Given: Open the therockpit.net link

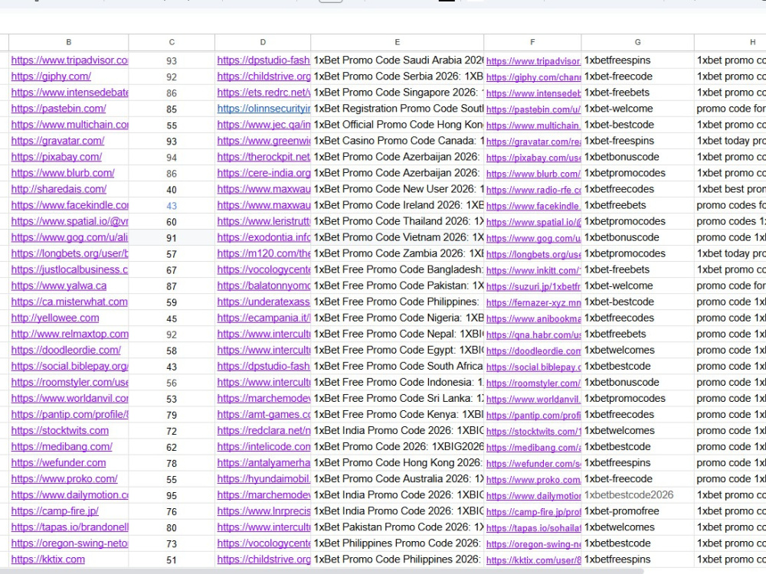Looking at the screenshot, I should click(264, 157).
